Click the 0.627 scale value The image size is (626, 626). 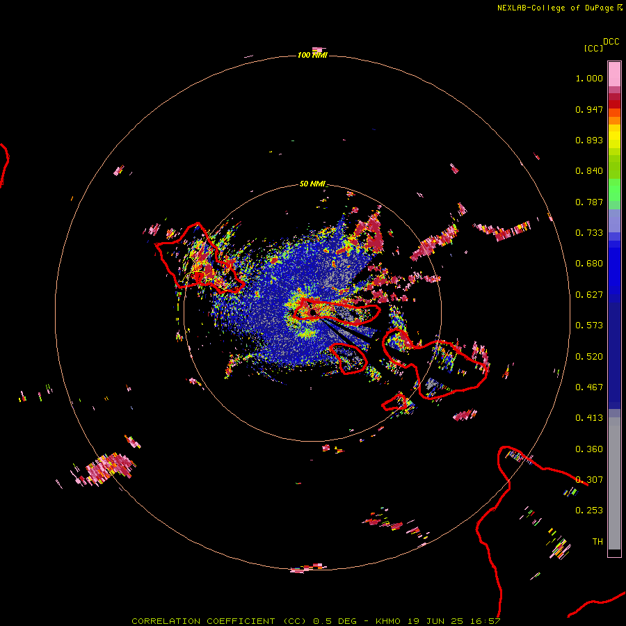coord(589,295)
